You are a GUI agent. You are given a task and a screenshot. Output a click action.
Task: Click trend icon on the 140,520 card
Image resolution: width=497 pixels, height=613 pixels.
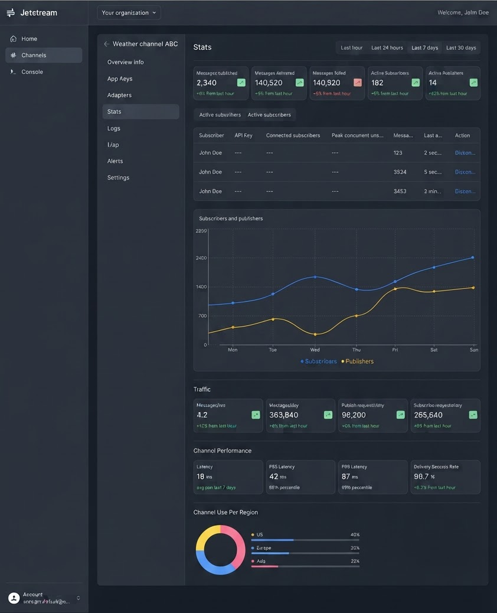coord(300,83)
